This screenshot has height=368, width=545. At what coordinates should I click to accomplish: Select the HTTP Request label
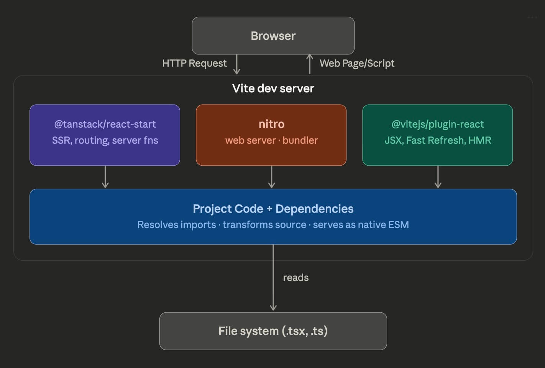(x=194, y=63)
